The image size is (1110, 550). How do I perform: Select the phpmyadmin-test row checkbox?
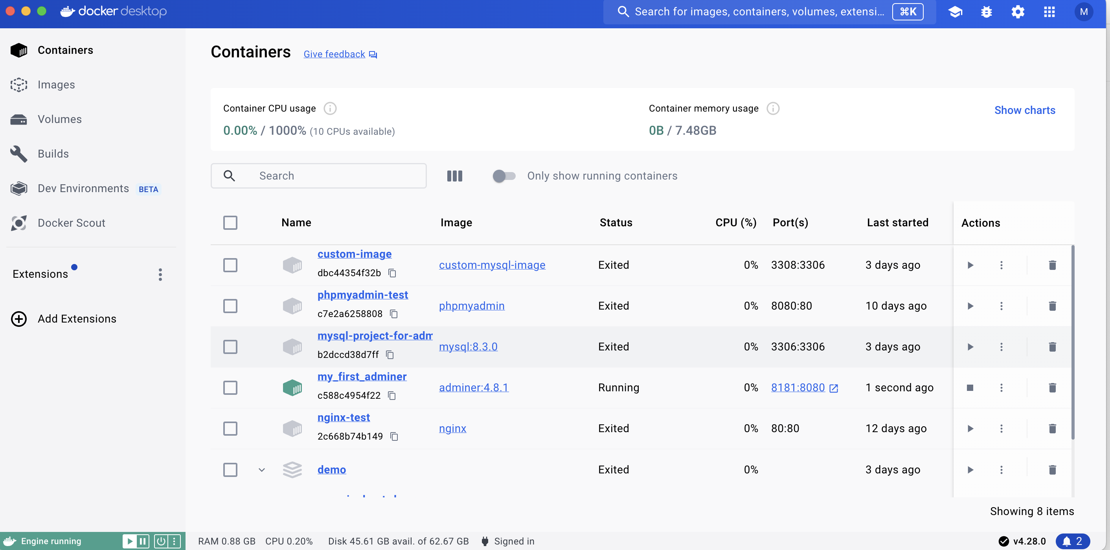tap(230, 306)
